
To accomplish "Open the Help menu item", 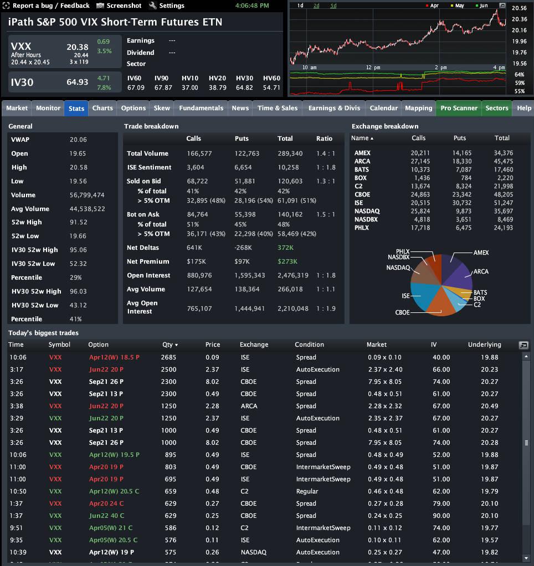I will point(523,108).
